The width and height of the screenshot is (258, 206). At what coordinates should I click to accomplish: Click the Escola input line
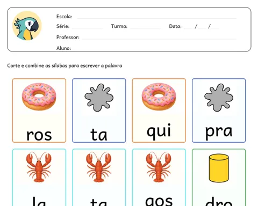[x=157, y=17]
